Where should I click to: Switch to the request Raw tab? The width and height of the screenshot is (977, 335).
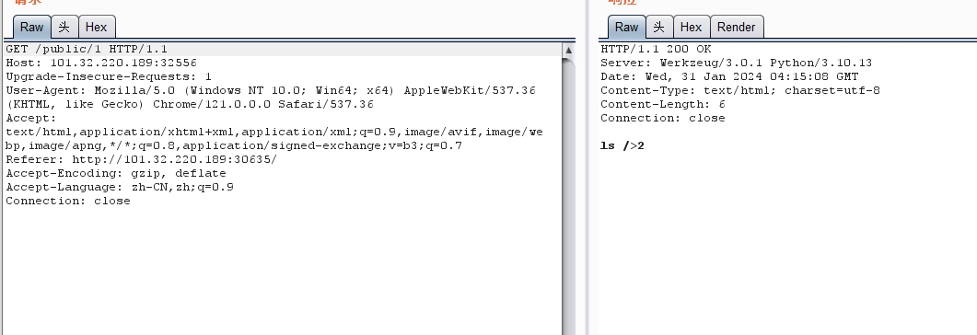coord(31,27)
